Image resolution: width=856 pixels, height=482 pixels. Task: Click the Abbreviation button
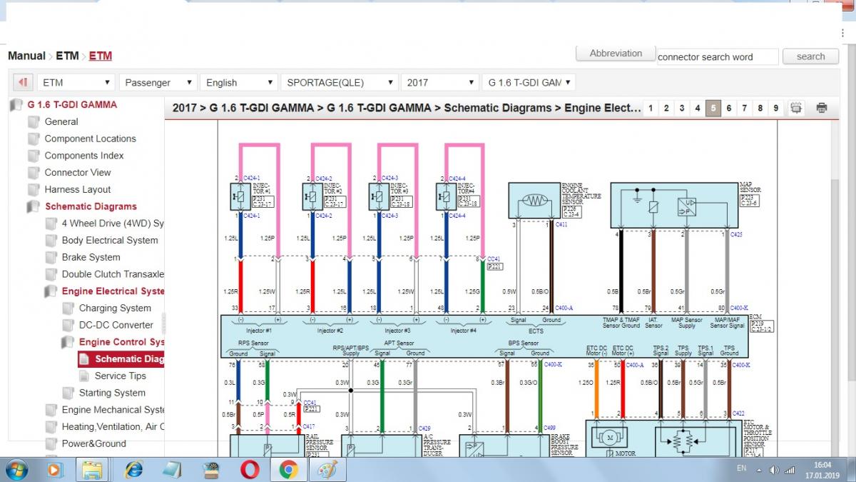pyautogui.click(x=616, y=54)
